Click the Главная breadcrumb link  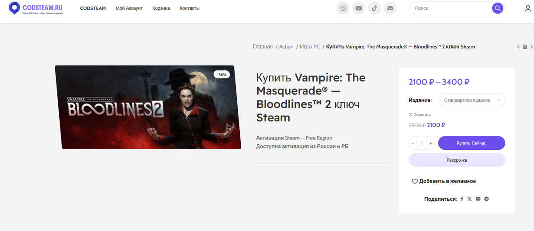(x=263, y=47)
